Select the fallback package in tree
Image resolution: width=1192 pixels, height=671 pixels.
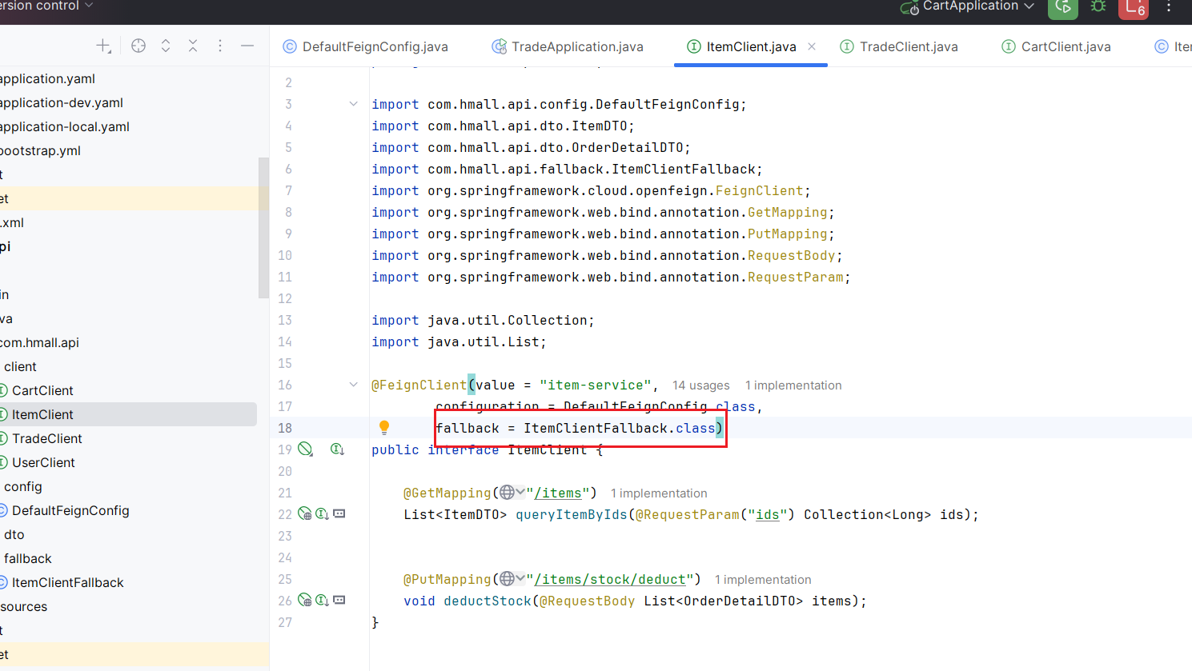[x=28, y=558]
